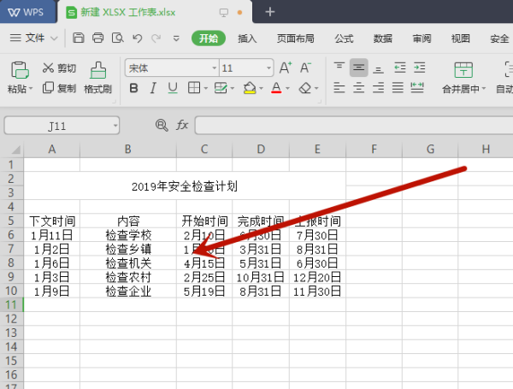The width and height of the screenshot is (513, 389).
Task: Toggle Underline formatting
Action: [172, 87]
